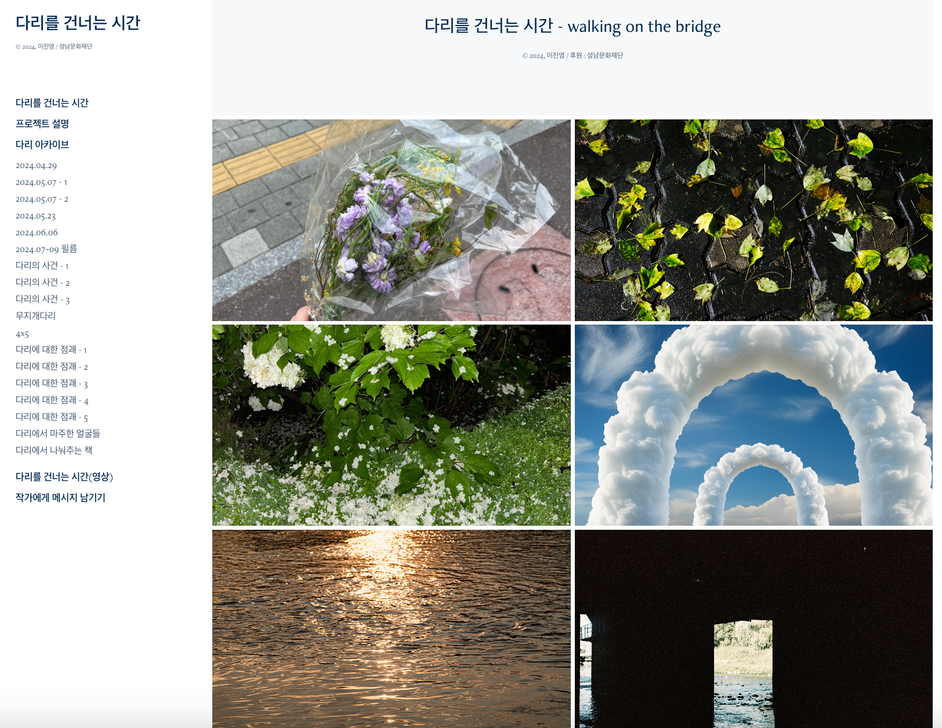The width and height of the screenshot is (942, 728).
Task: Open 다리에서 마주한 얼굴들 link
Action: pyautogui.click(x=58, y=434)
